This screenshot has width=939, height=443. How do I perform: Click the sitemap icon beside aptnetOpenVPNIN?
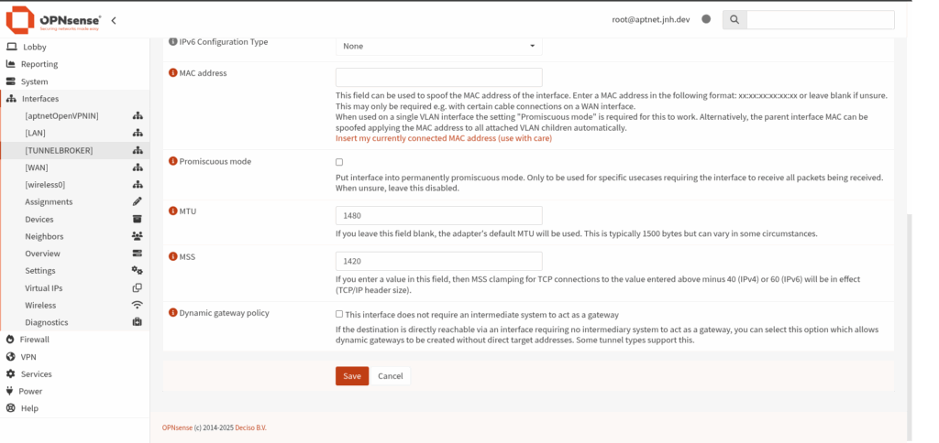tap(138, 116)
